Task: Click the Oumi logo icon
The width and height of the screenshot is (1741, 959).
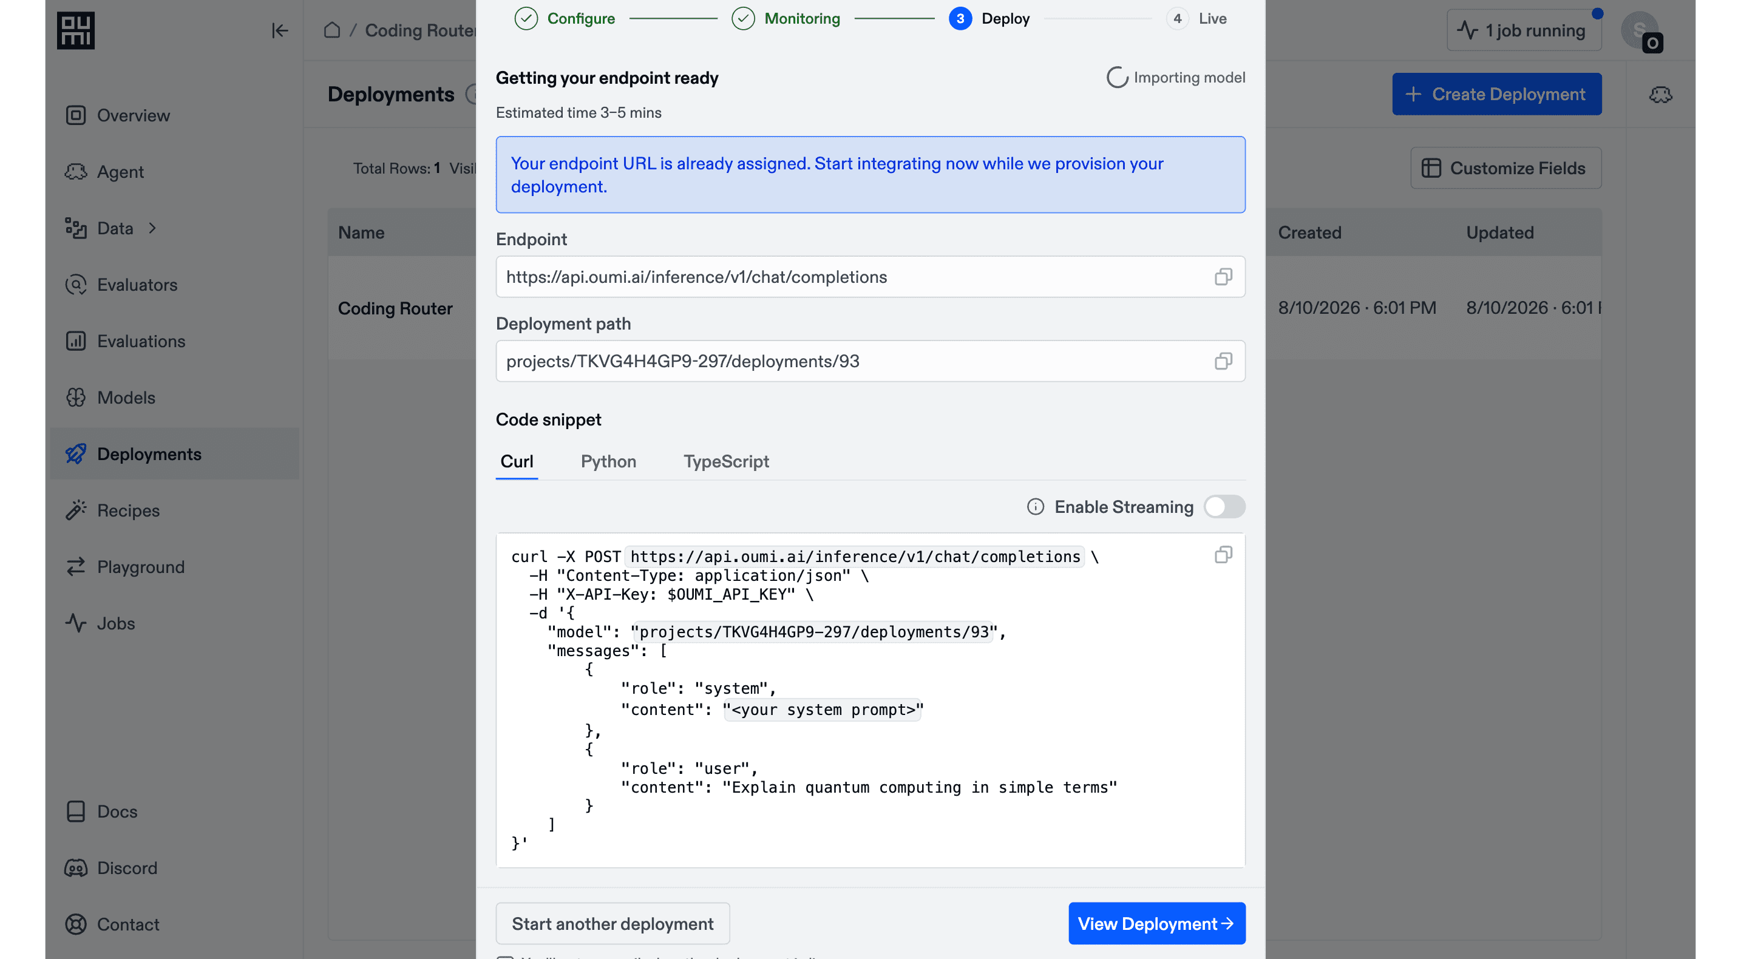Action: coord(76,30)
